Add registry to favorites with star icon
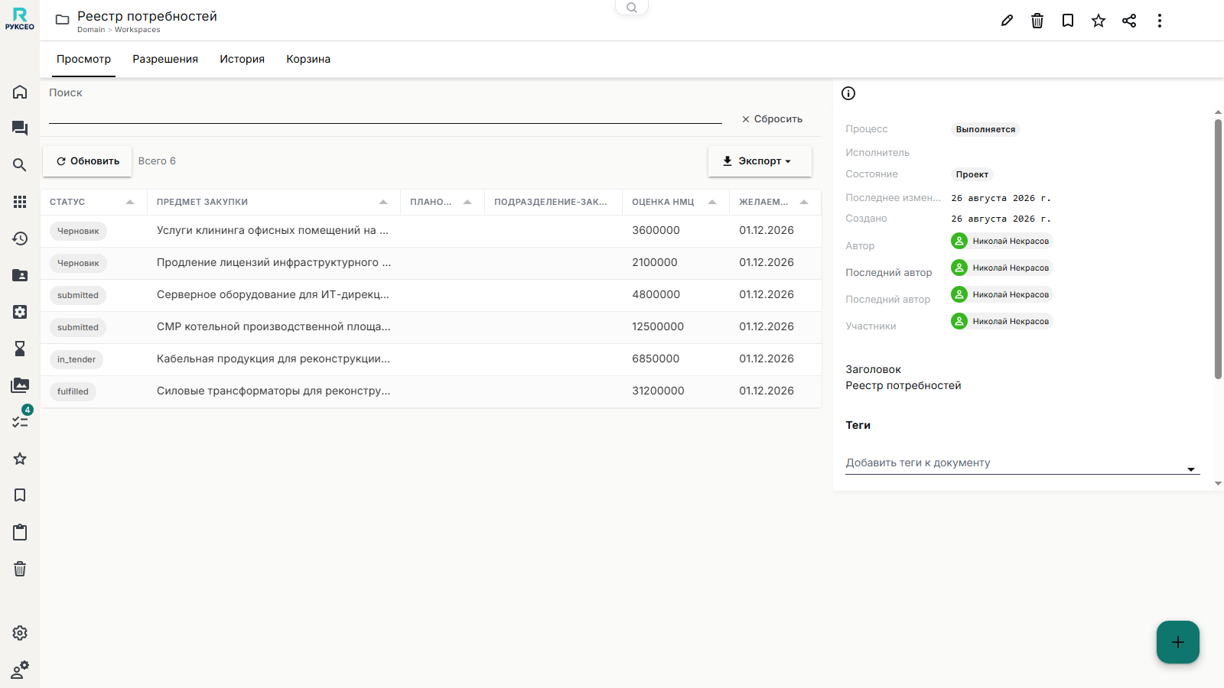Viewport: 1224px width, 688px height. (x=1099, y=21)
